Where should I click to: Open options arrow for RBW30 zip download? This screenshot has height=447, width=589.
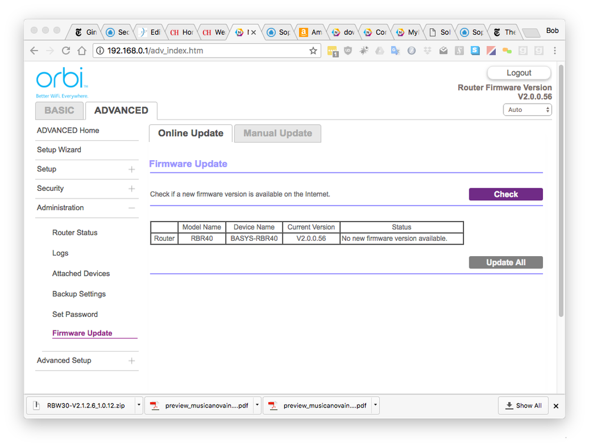pos(139,405)
